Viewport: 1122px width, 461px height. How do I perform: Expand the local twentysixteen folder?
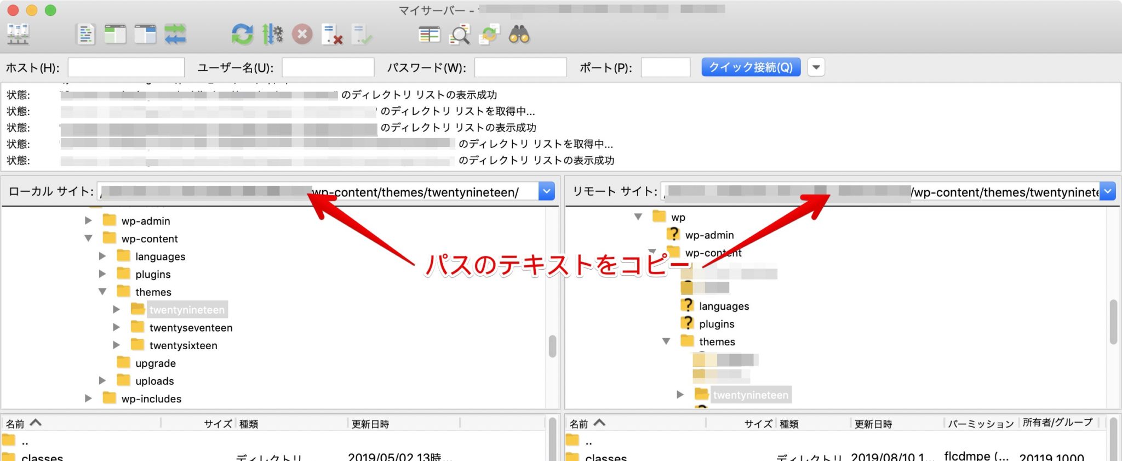tap(116, 345)
